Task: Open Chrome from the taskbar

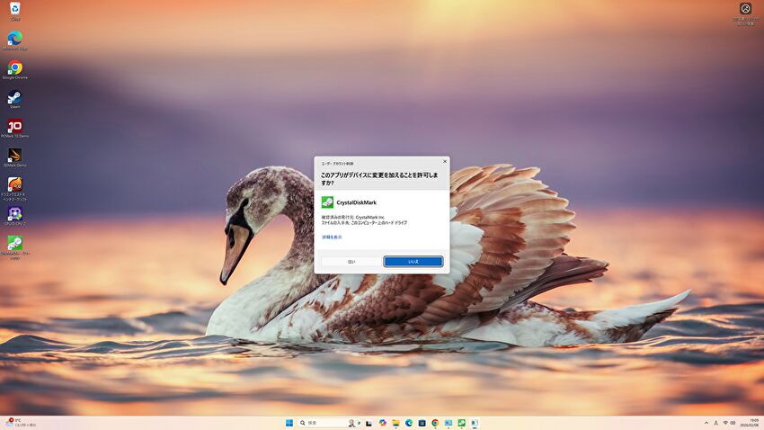Action: click(x=435, y=422)
